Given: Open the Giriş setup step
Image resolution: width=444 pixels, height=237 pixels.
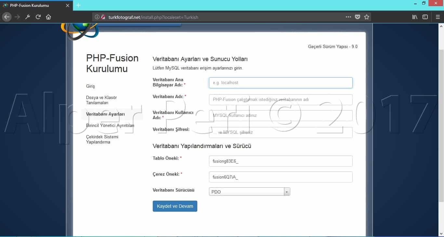Looking at the screenshot, I should [x=90, y=86].
